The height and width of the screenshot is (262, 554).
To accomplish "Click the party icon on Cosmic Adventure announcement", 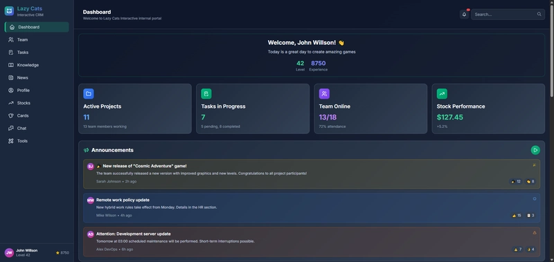I will [535, 165].
